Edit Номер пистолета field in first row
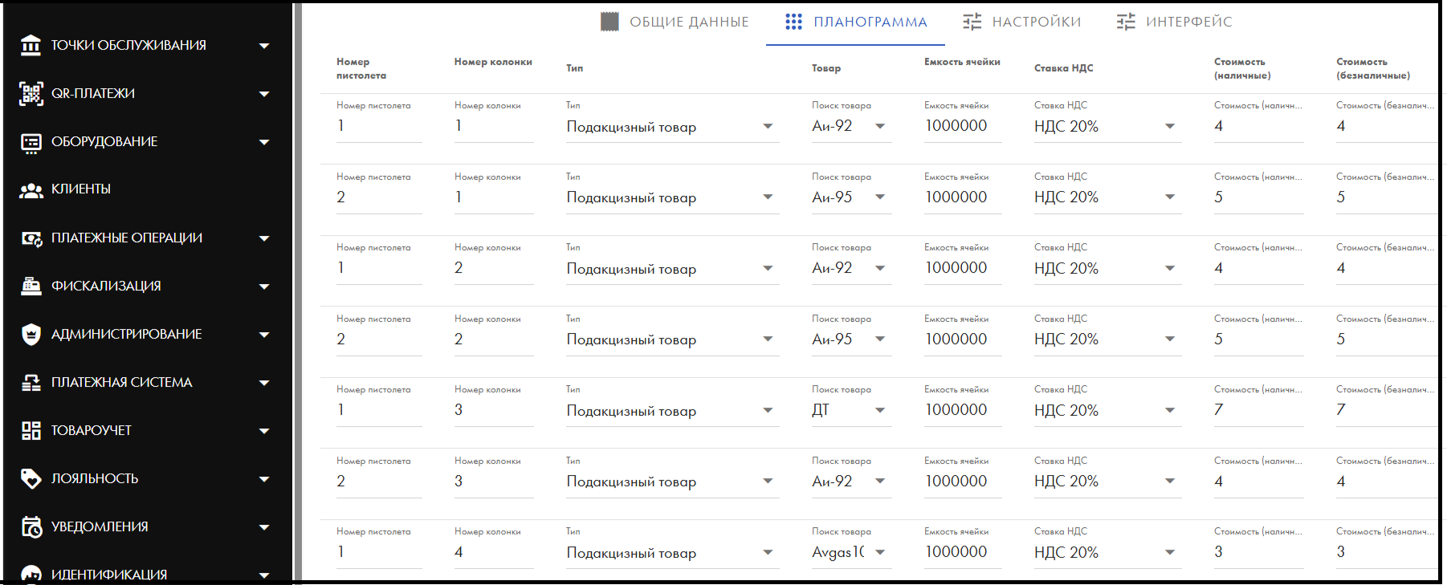 [379, 126]
